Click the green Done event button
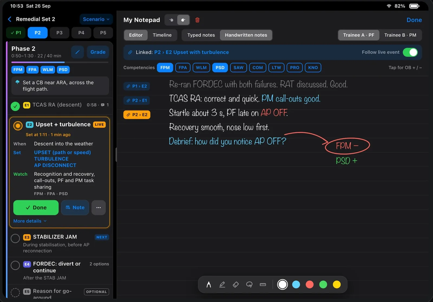Image resolution: width=433 pixels, height=302 pixels. [x=36, y=208]
